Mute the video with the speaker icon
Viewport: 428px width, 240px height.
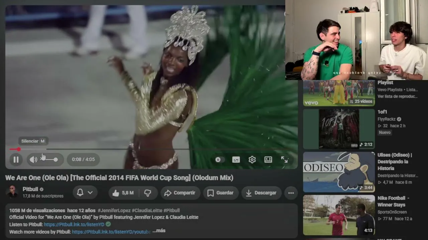33,159
